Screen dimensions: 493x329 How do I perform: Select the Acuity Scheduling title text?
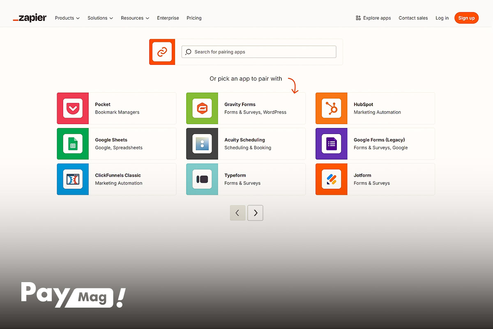245,140
